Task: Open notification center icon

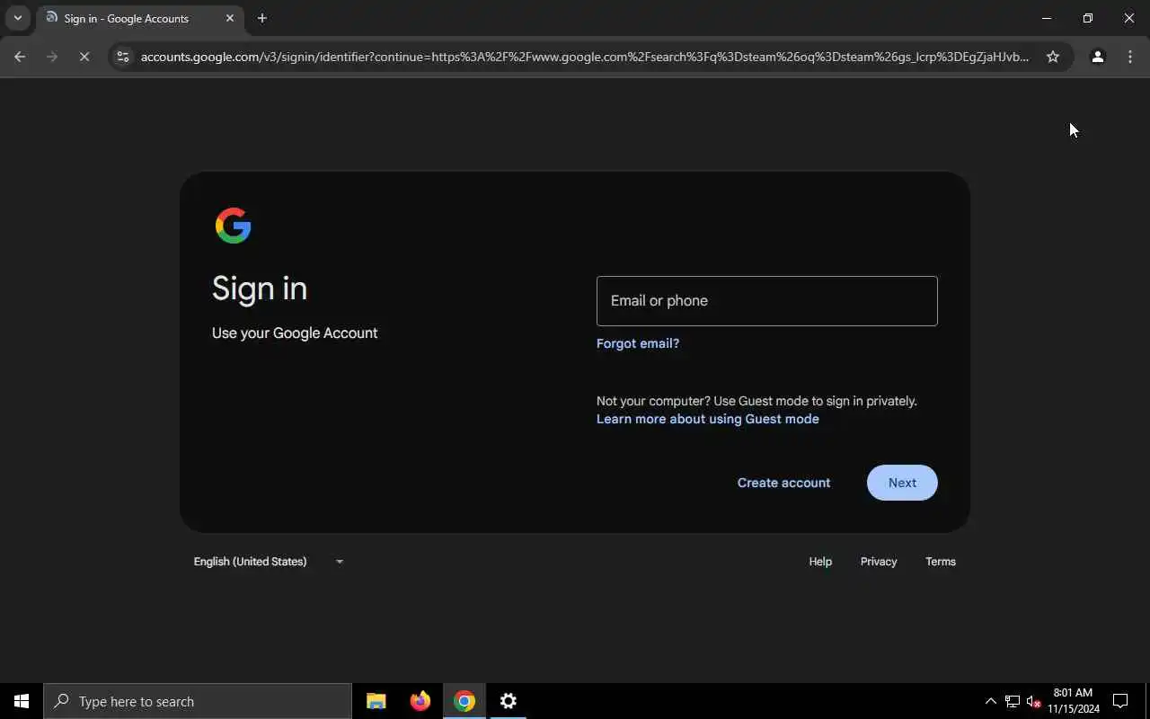Action: 1120,701
